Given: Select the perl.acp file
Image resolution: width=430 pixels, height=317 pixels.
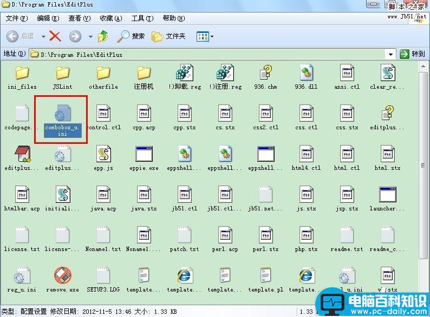Looking at the screenshot, I should point(225,240).
